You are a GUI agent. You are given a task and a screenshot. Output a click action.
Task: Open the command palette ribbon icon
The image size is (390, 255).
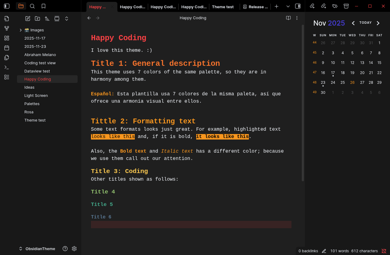pos(7,67)
